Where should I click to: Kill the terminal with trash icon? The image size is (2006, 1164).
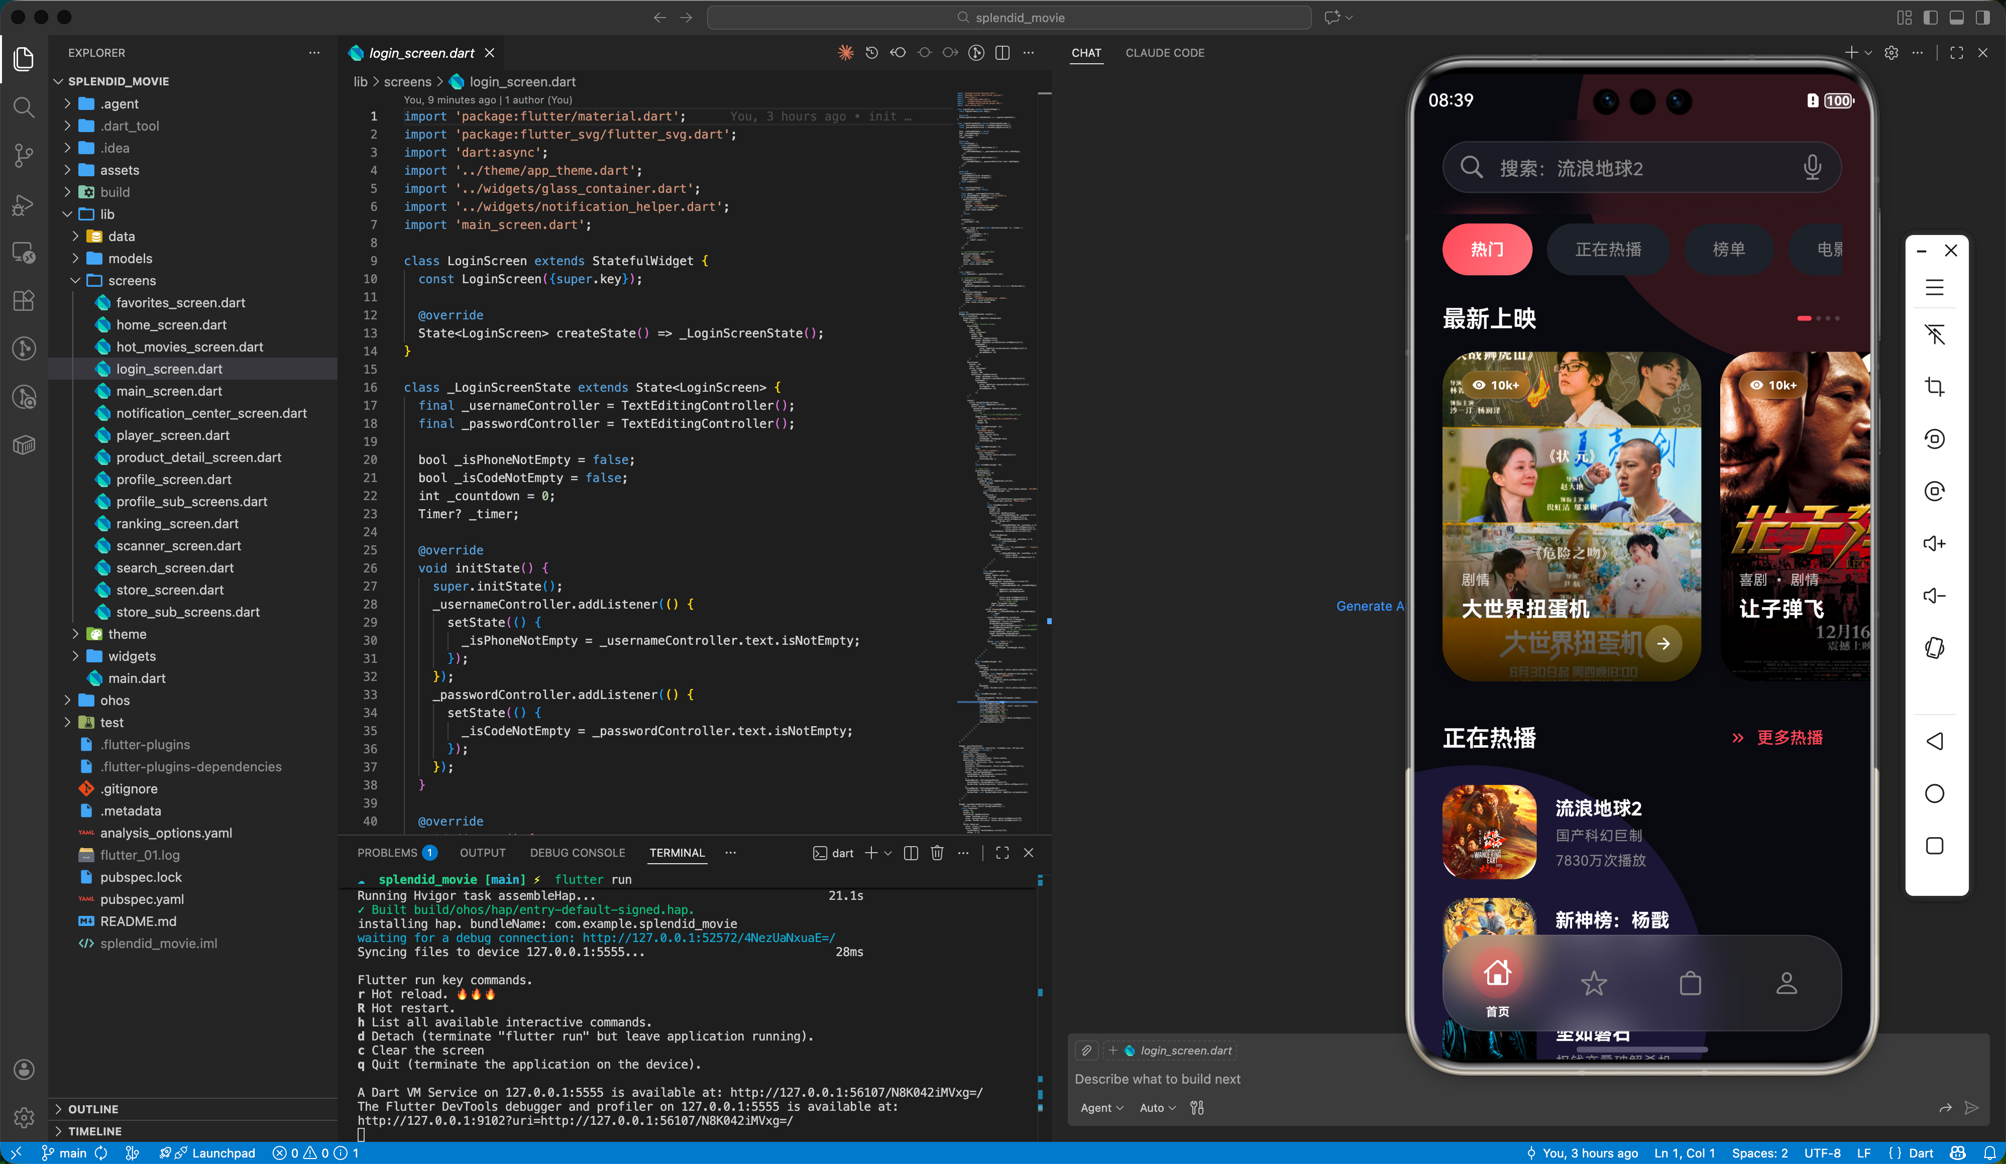[x=937, y=853]
